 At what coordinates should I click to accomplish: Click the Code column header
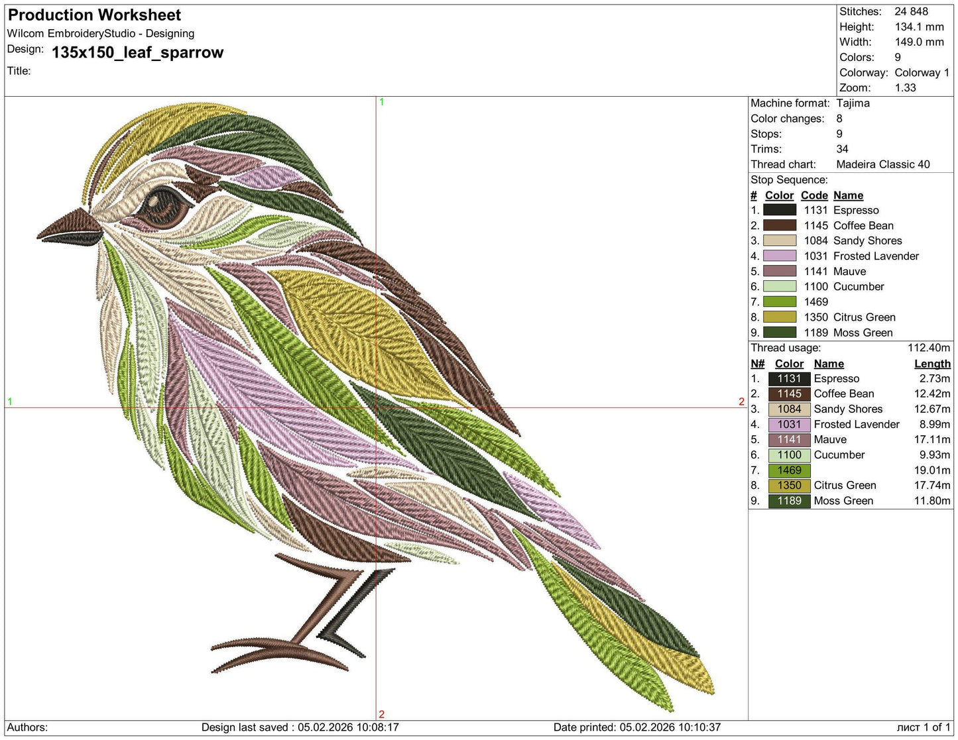point(814,195)
